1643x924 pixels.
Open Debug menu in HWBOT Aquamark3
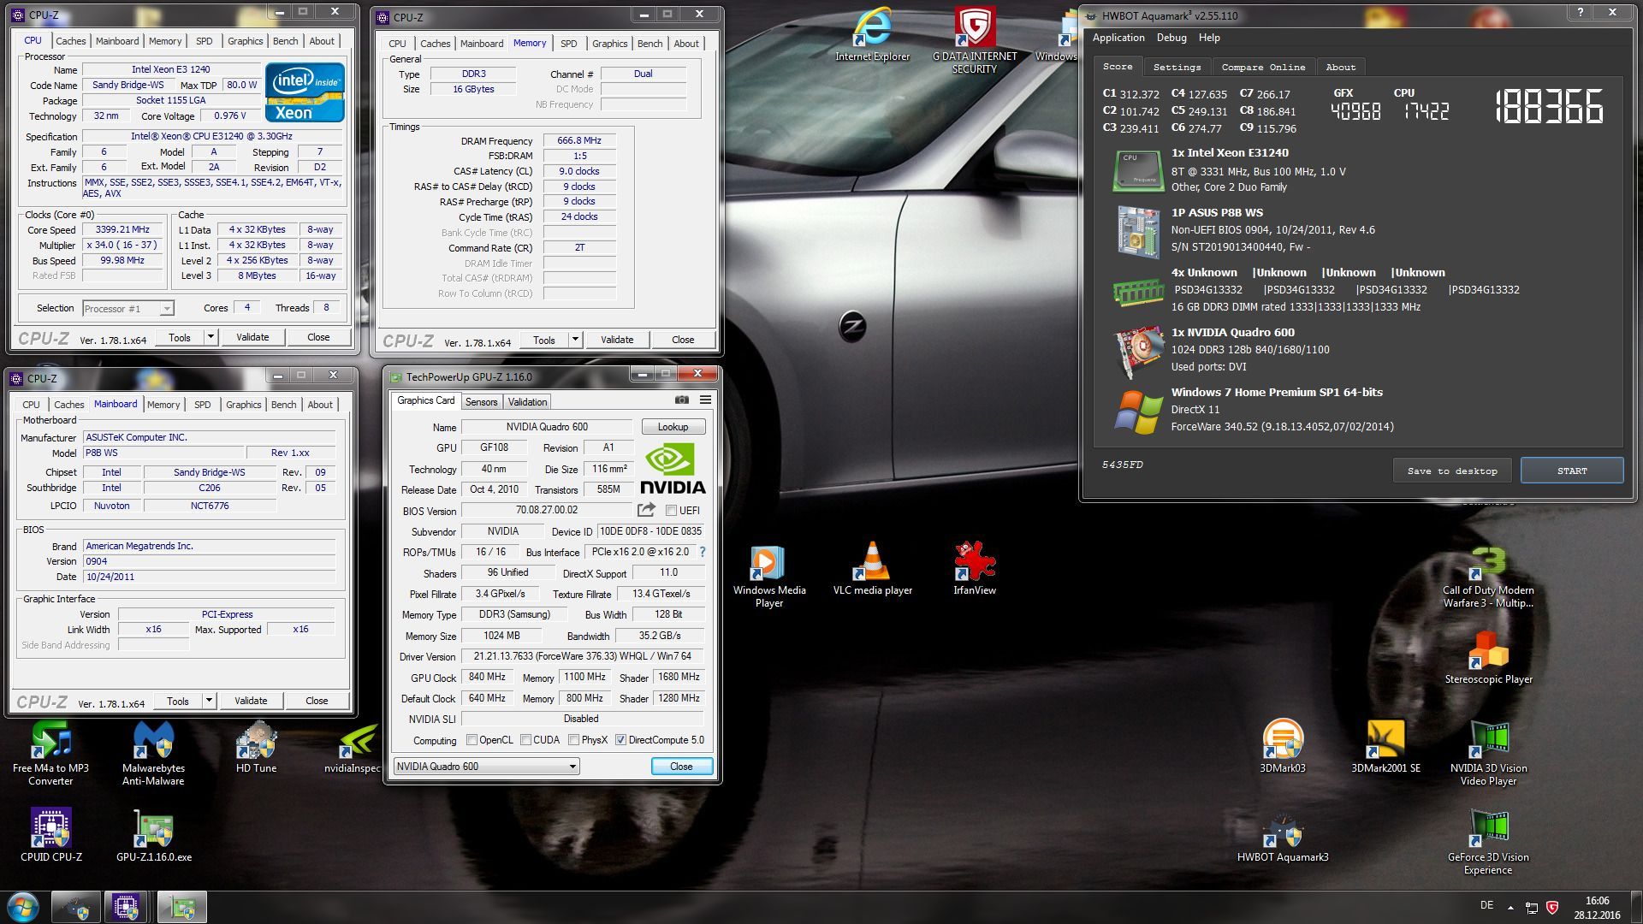[1171, 38]
